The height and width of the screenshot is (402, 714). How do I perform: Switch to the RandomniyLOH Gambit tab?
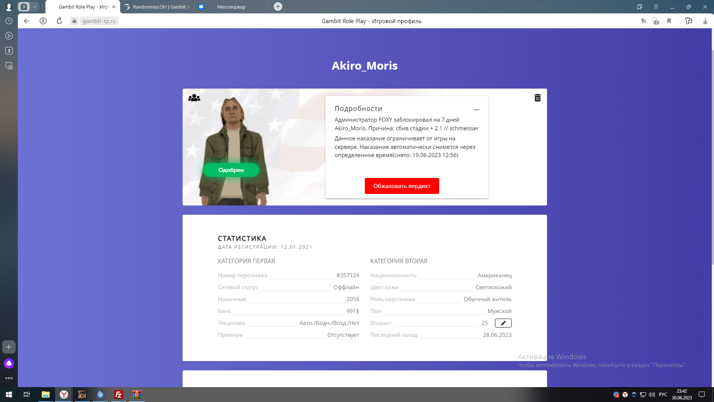[158, 7]
